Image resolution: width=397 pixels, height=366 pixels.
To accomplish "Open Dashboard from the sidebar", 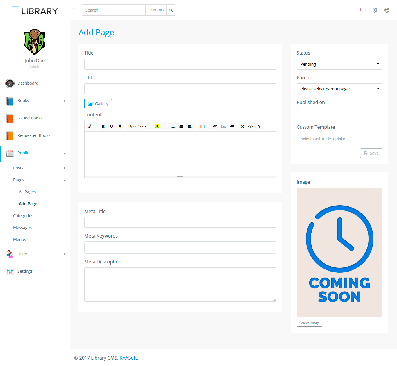I will coord(28,83).
